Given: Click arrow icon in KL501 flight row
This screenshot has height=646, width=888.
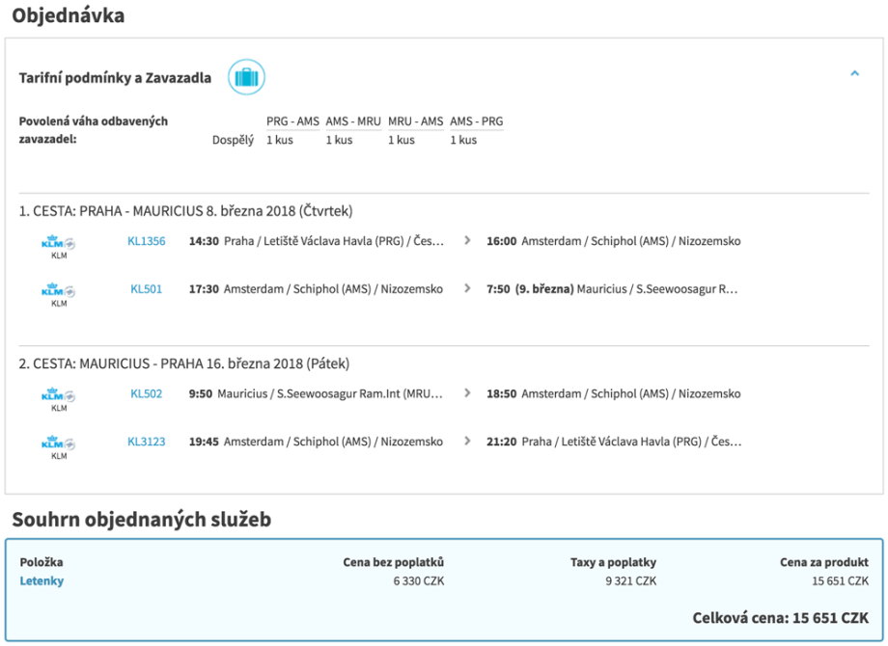Looking at the screenshot, I should tap(467, 288).
